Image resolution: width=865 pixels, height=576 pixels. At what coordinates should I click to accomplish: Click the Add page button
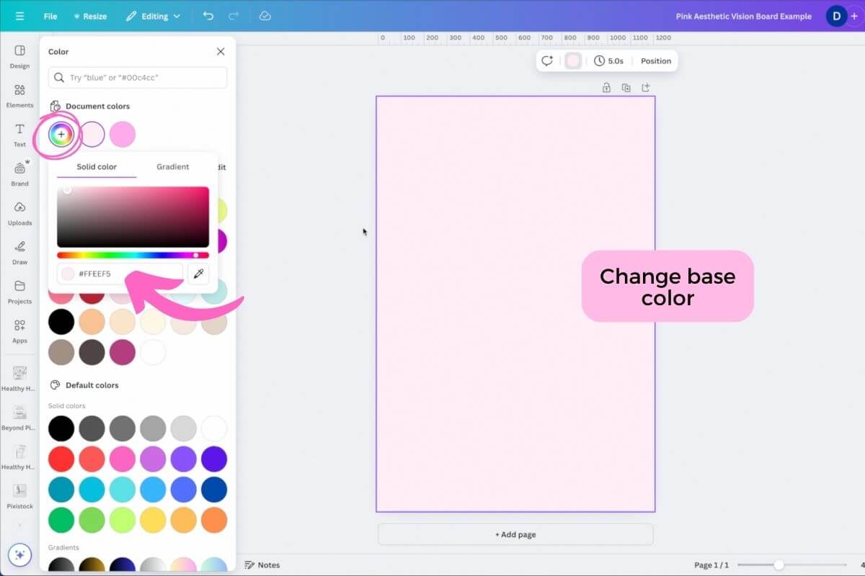pos(515,534)
